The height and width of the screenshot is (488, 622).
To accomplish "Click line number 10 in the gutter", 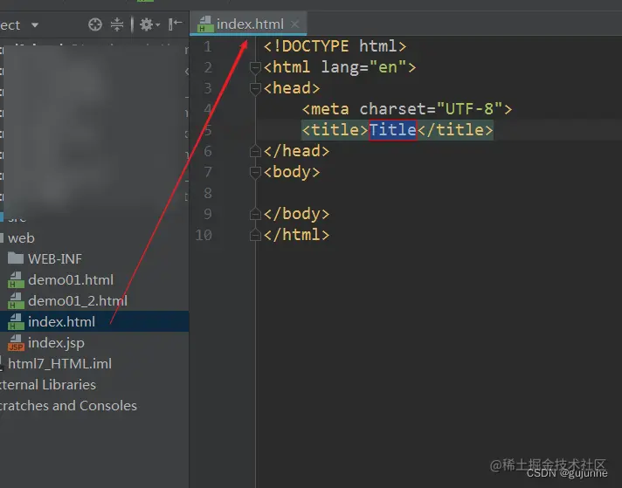I will coord(204,235).
